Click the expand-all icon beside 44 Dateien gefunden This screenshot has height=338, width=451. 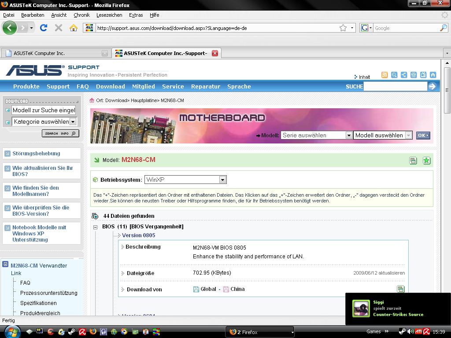click(x=95, y=216)
